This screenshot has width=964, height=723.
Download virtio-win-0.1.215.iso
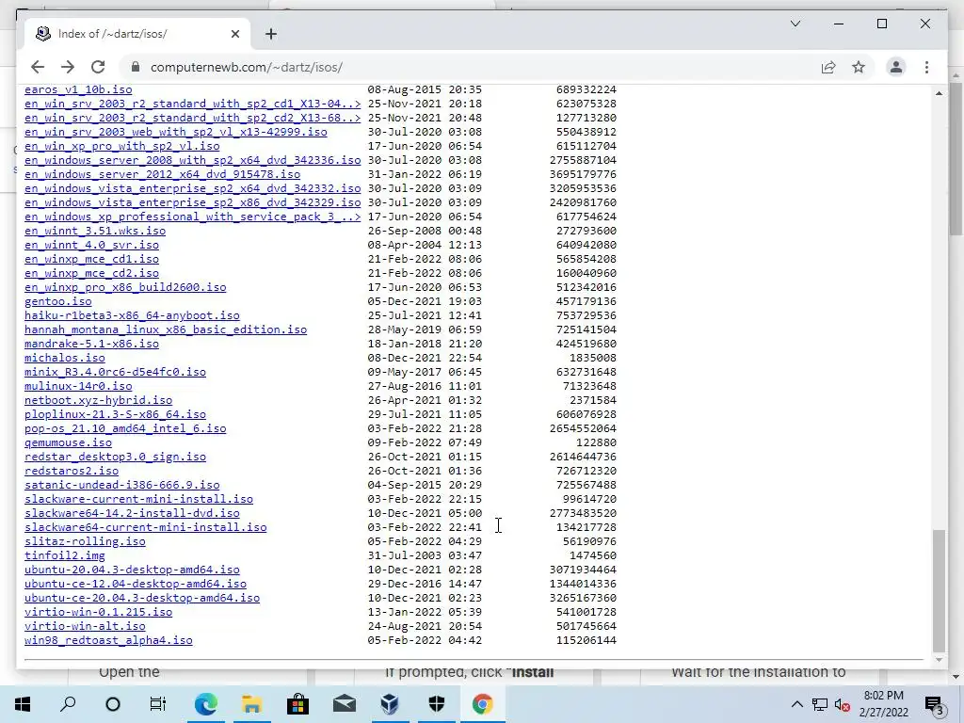(98, 612)
